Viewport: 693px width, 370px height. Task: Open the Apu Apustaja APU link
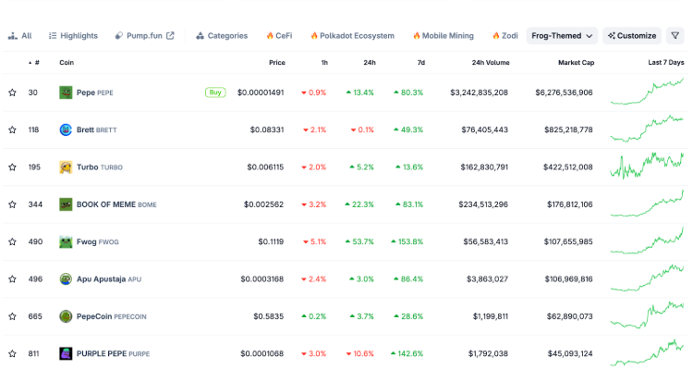(x=109, y=279)
